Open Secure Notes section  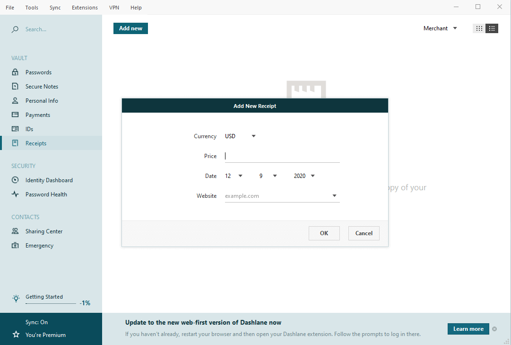42,86
